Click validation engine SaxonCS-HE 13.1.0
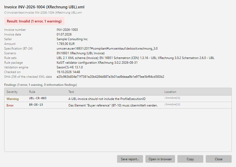This screenshot has width=236, height=167. [x=70, y=67]
